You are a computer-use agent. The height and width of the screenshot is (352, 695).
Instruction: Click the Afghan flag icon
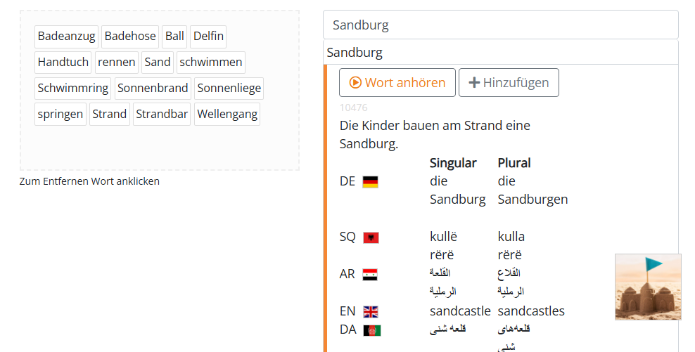371,330
